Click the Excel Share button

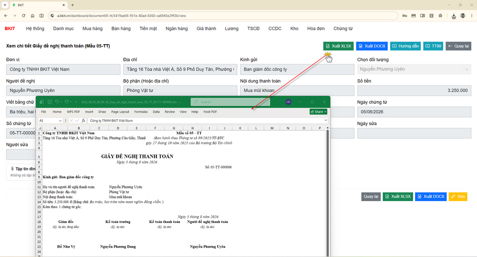coord(319,112)
